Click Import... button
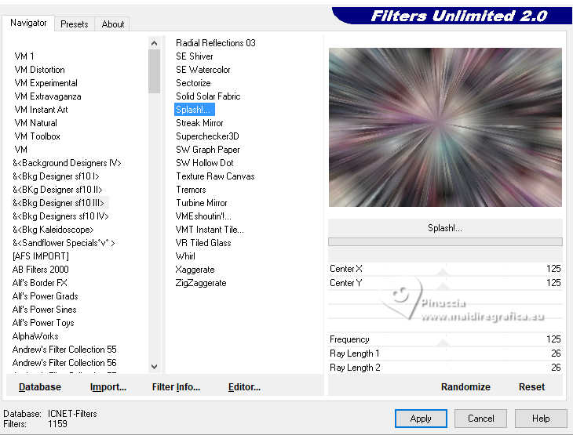 coord(108,387)
